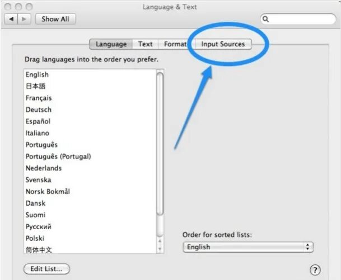Select Dansk in the language list

tap(90, 203)
